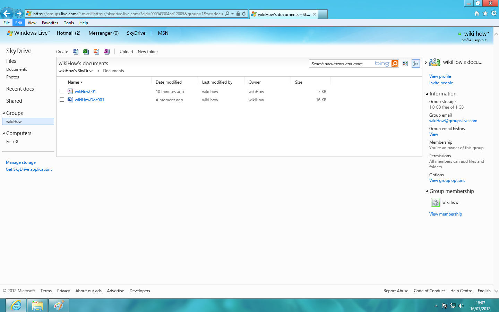
Task: Click OneNote icon beside wikHow001
Action: click(70, 91)
